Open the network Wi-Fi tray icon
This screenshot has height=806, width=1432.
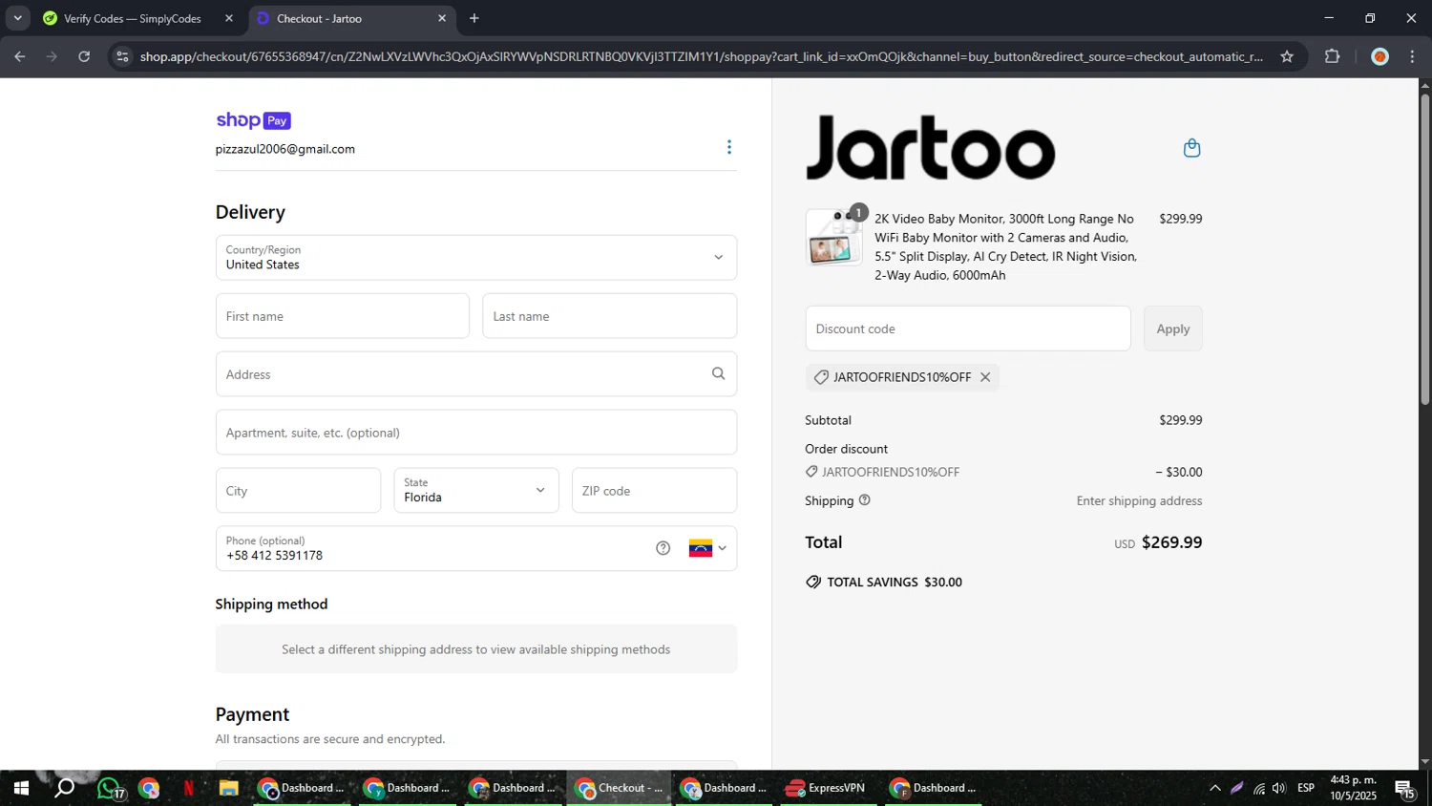click(x=1259, y=789)
